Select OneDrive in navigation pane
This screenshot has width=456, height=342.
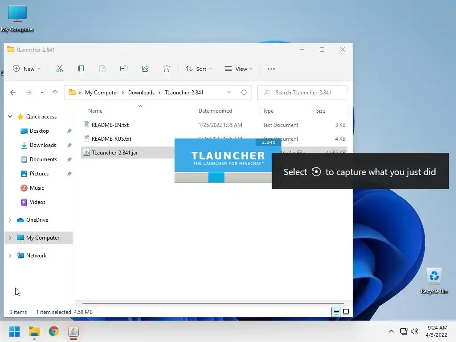tap(37, 220)
